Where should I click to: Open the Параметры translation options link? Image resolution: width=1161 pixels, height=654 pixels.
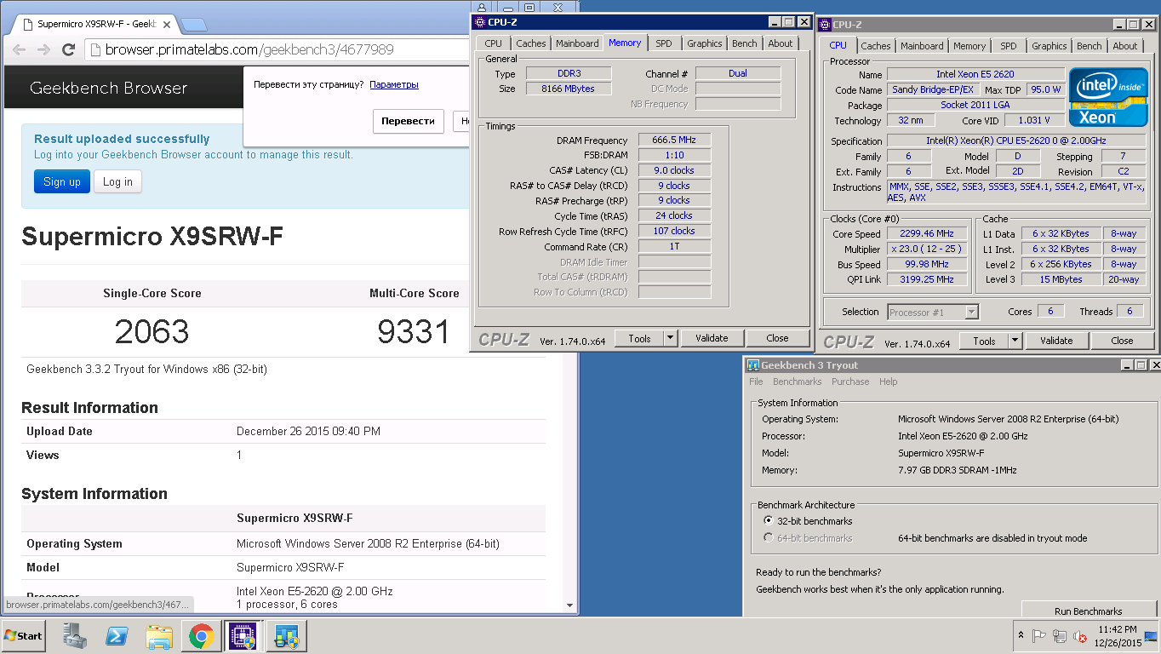coord(394,84)
